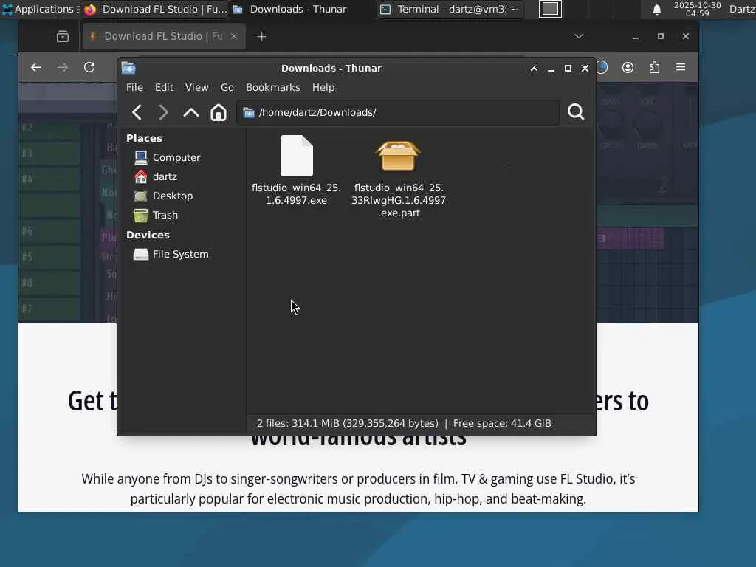Open the Firefox list all tabs dropdown
Image resolution: width=756 pixels, height=567 pixels.
click(579, 37)
